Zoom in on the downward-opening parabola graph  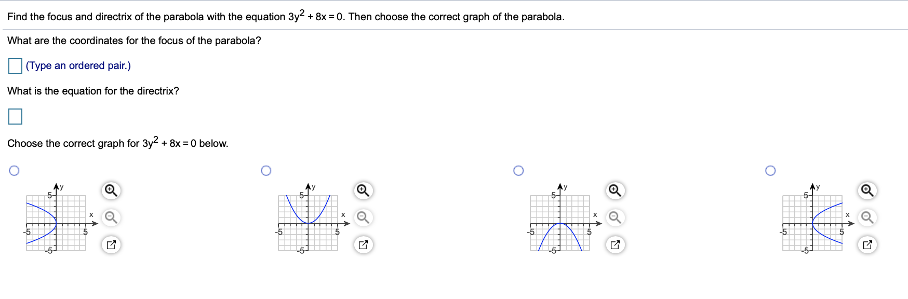615,191
